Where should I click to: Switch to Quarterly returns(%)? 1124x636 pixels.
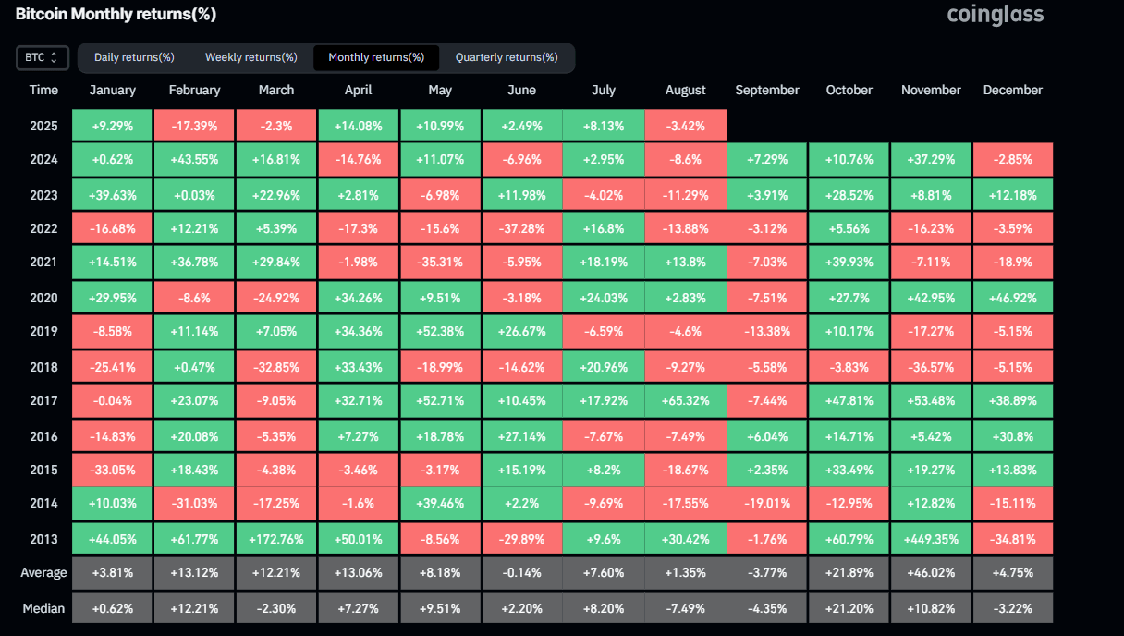pyautogui.click(x=507, y=57)
